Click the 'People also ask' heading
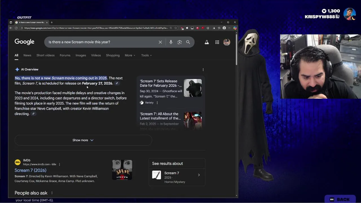The image size is (361, 203). click(x=31, y=193)
